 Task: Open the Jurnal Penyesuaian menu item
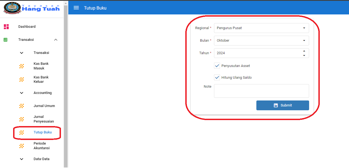coord(43,119)
